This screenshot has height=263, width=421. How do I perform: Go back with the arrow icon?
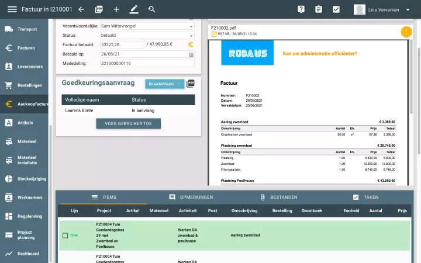tap(81, 9)
